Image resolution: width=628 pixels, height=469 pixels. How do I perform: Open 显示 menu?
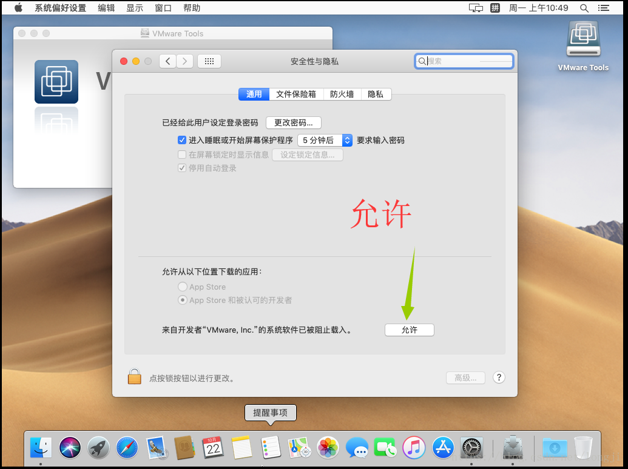tap(135, 8)
